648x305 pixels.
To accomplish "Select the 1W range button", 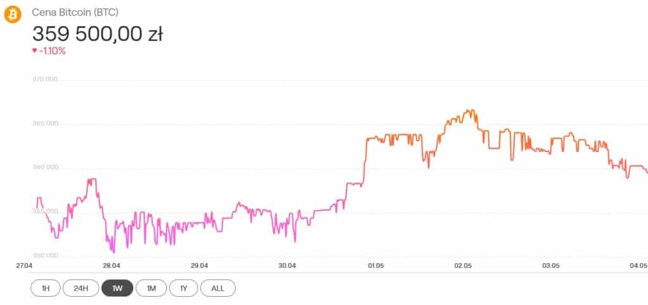I will pyautogui.click(x=117, y=288).
